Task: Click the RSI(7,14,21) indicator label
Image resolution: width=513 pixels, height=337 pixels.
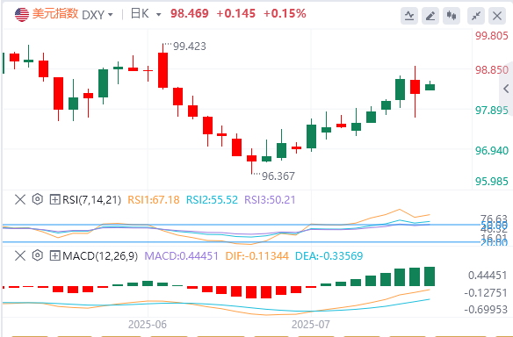Action: (x=91, y=199)
